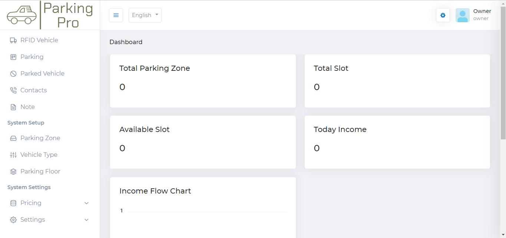Open the English language dropdown

click(x=145, y=15)
